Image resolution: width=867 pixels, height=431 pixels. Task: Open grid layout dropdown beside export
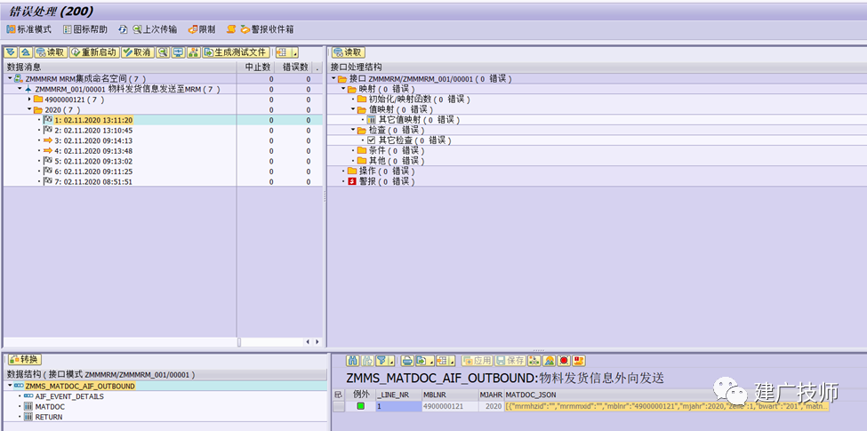[x=446, y=361]
